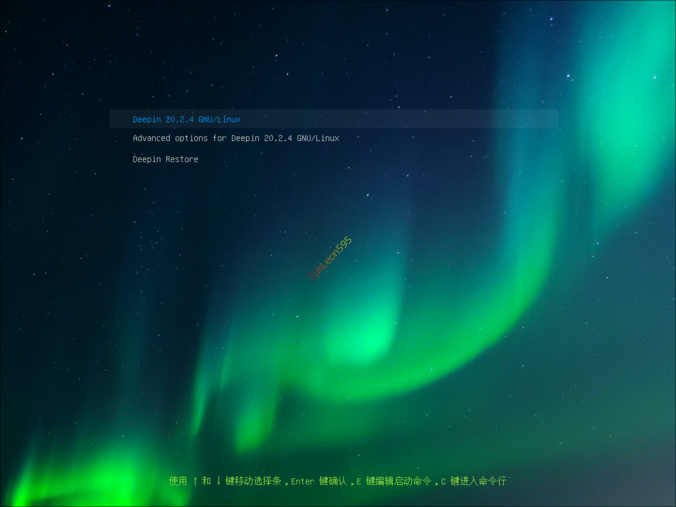676x507 pixels.
Task: Click the up arrow symbol in the hint
Action: tap(195, 481)
